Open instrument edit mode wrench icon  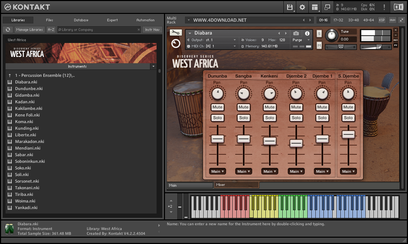176,32
